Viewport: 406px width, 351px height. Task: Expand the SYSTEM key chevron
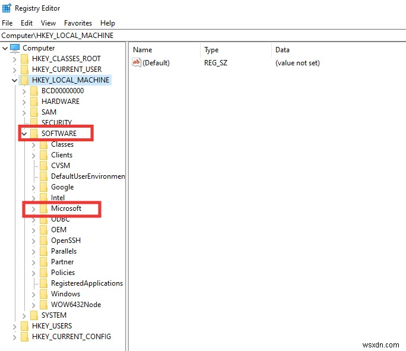pos(24,316)
